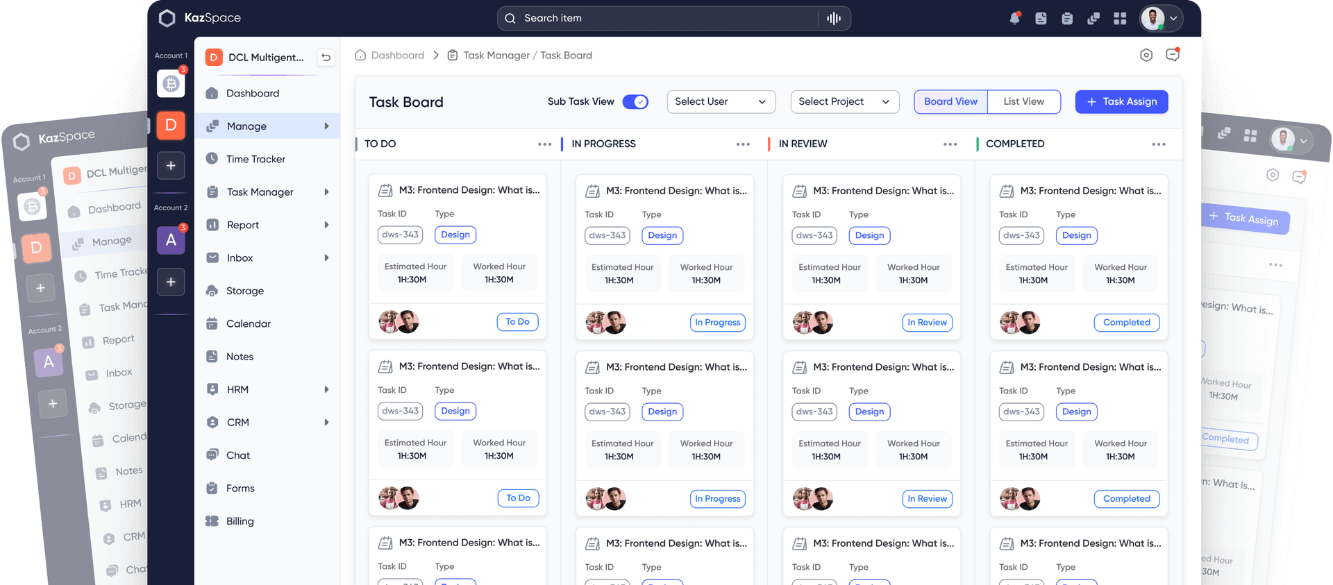Select the purple A workspace in Account 2

(171, 240)
